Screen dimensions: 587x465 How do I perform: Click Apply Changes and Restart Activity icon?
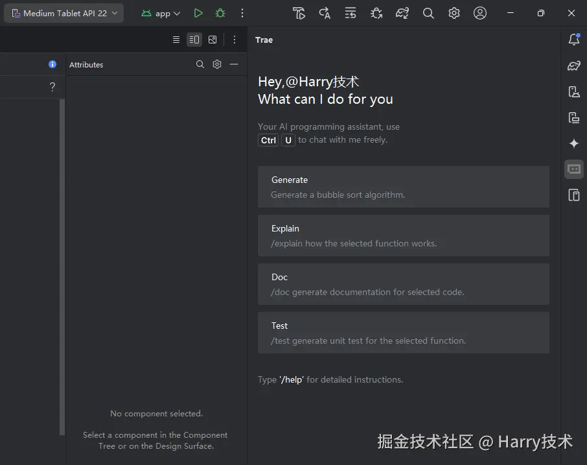(325, 14)
